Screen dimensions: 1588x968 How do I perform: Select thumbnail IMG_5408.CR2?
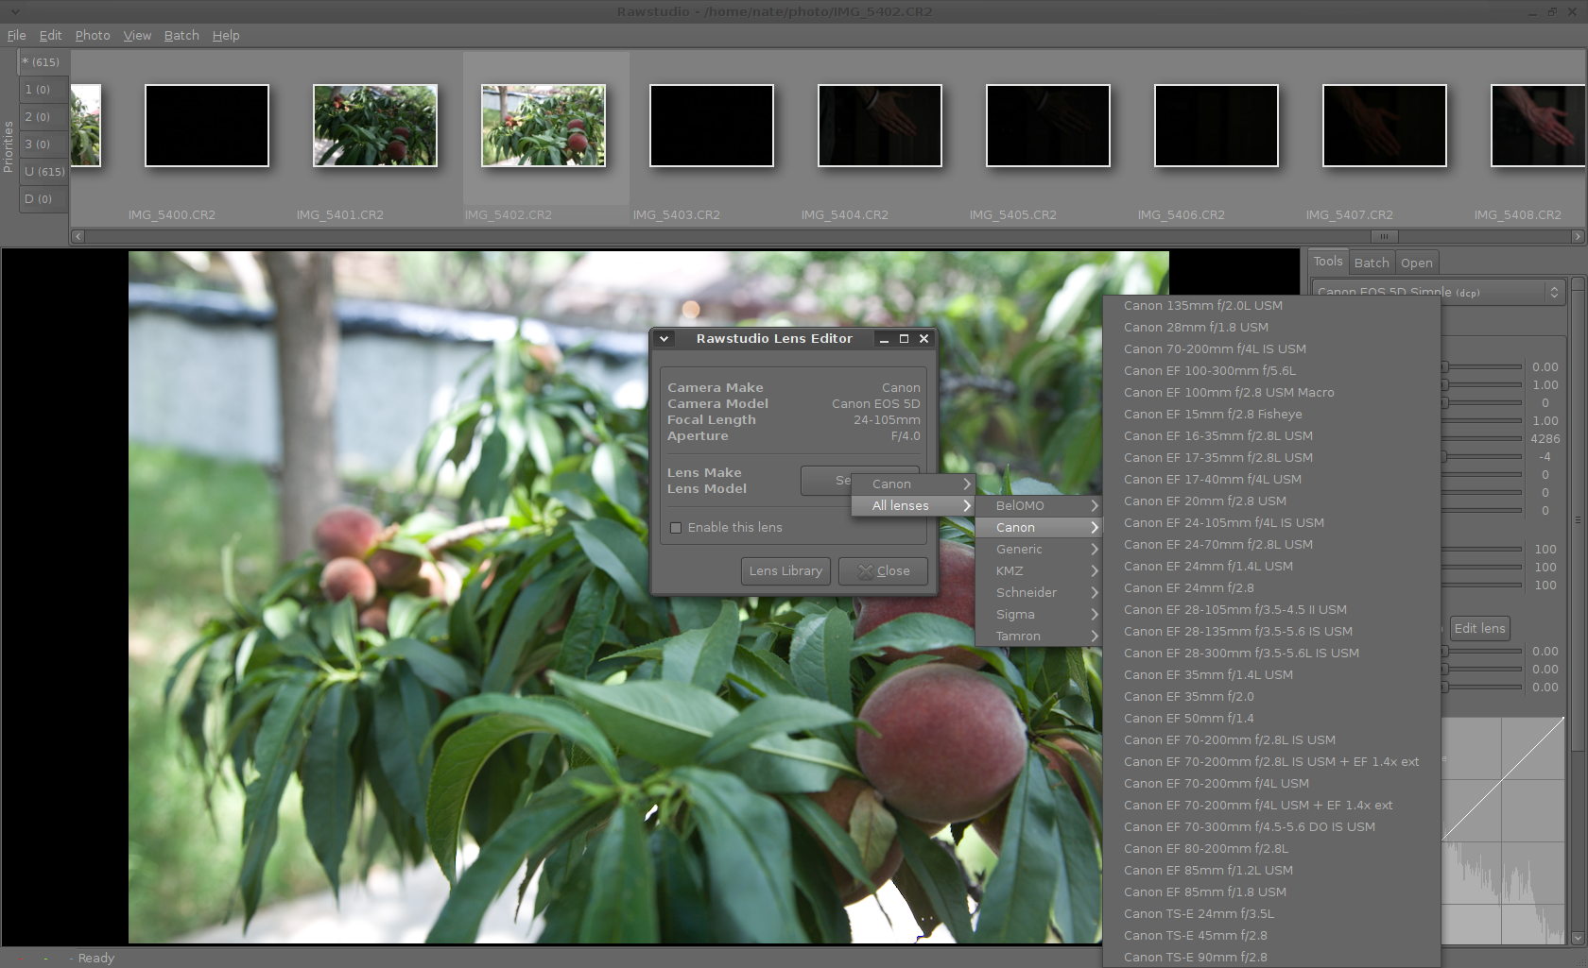point(1538,126)
